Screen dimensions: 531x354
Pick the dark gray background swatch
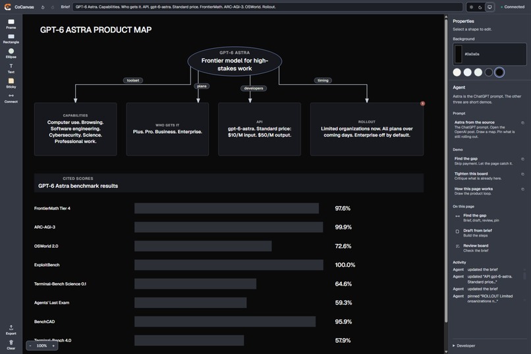(488, 72)
